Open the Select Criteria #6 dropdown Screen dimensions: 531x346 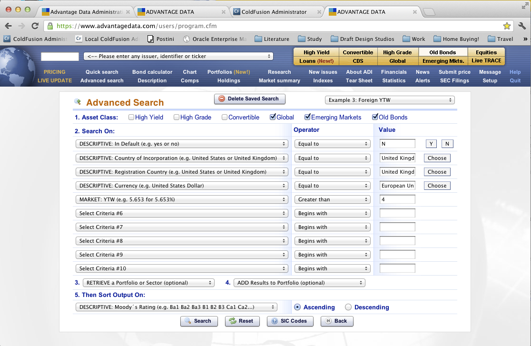point(182,213)
